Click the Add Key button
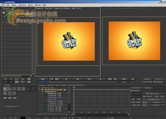The image size is (166, 119). pyautogui.click(x=148, y=88)
